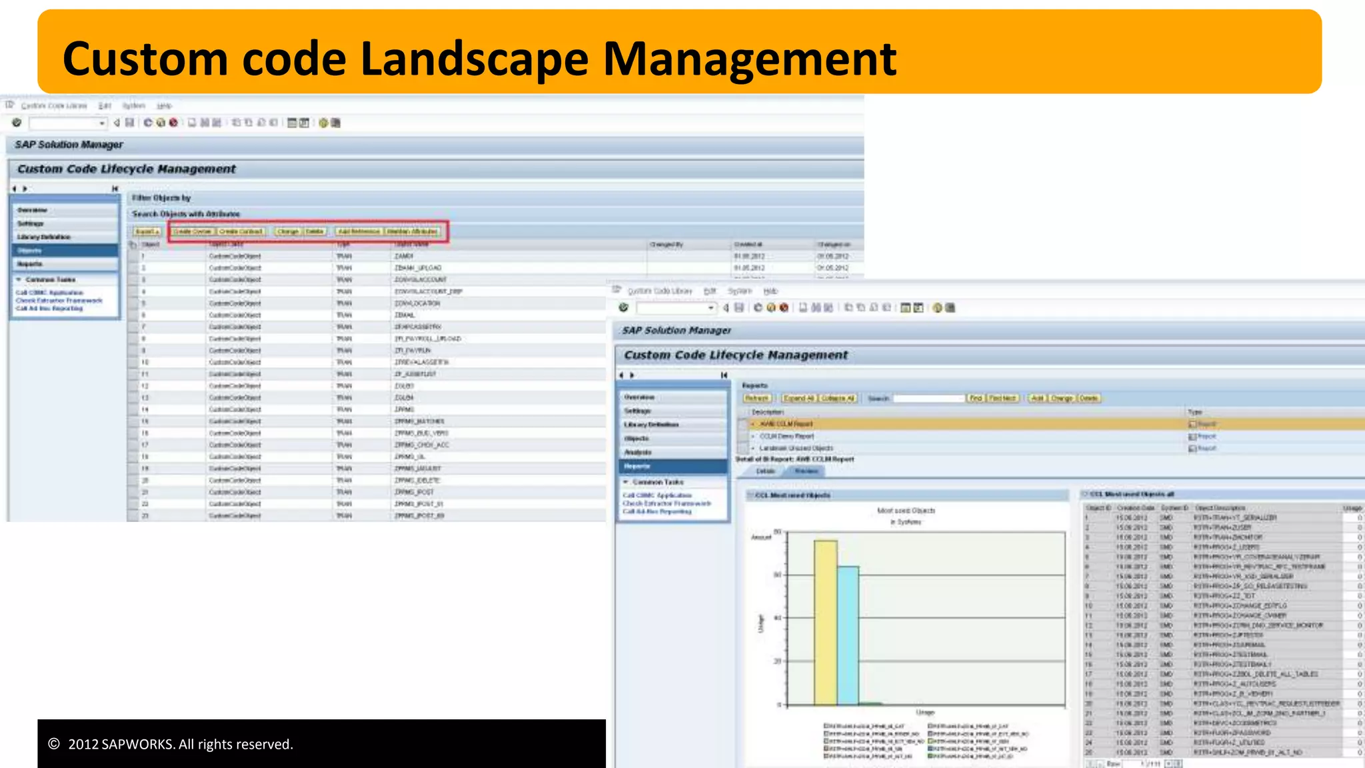Click the Maintain Attributes button
The image size is (1365, 768).
412,231
